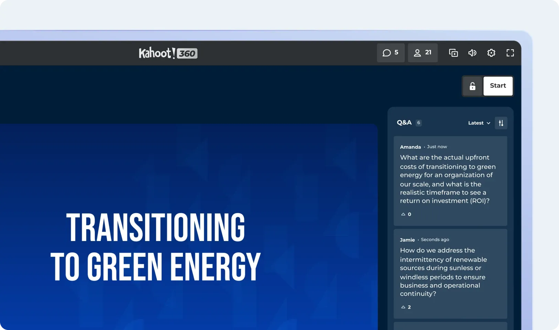
Task: Toggle the game lock padlock button
Action: 473,86
